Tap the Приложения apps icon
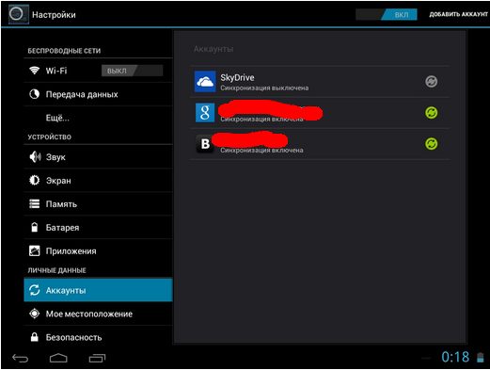This screenshot has width=490, height=370. coord(34,250)
